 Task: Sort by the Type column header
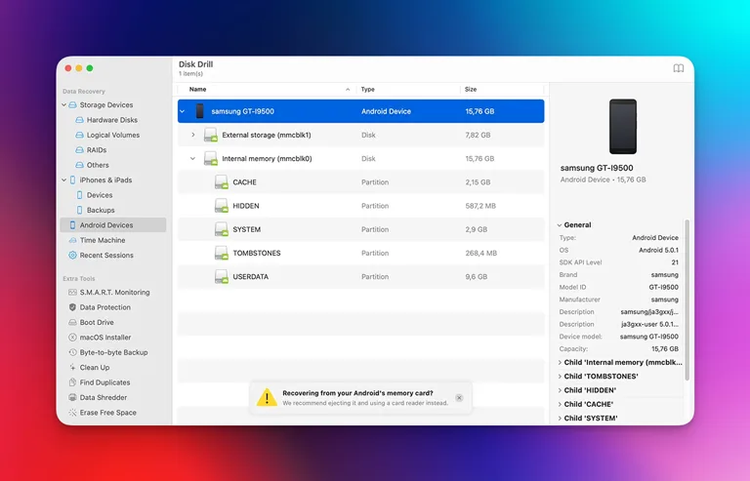pyautogui.click(x=408, y=90)
